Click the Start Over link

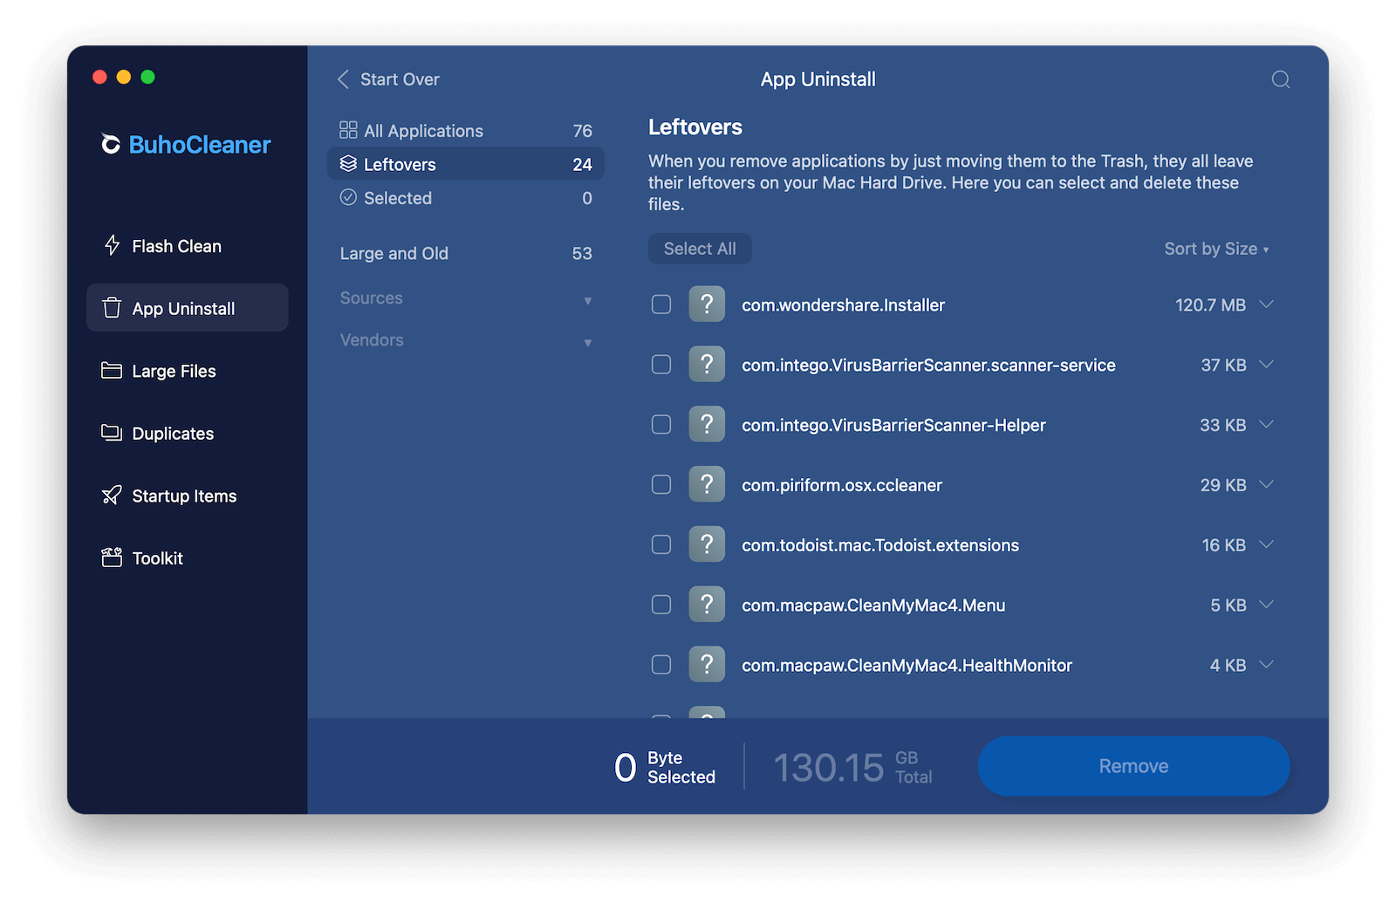click(400, 79)
